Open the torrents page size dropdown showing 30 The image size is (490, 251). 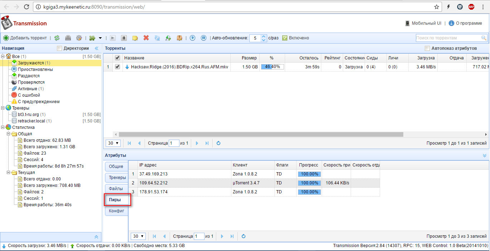pos(113,143)
